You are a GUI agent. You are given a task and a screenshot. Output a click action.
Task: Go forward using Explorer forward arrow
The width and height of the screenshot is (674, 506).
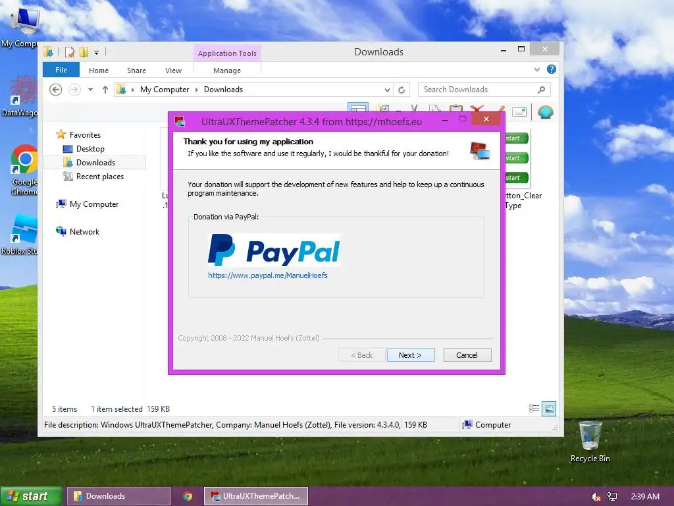point(74,90)
